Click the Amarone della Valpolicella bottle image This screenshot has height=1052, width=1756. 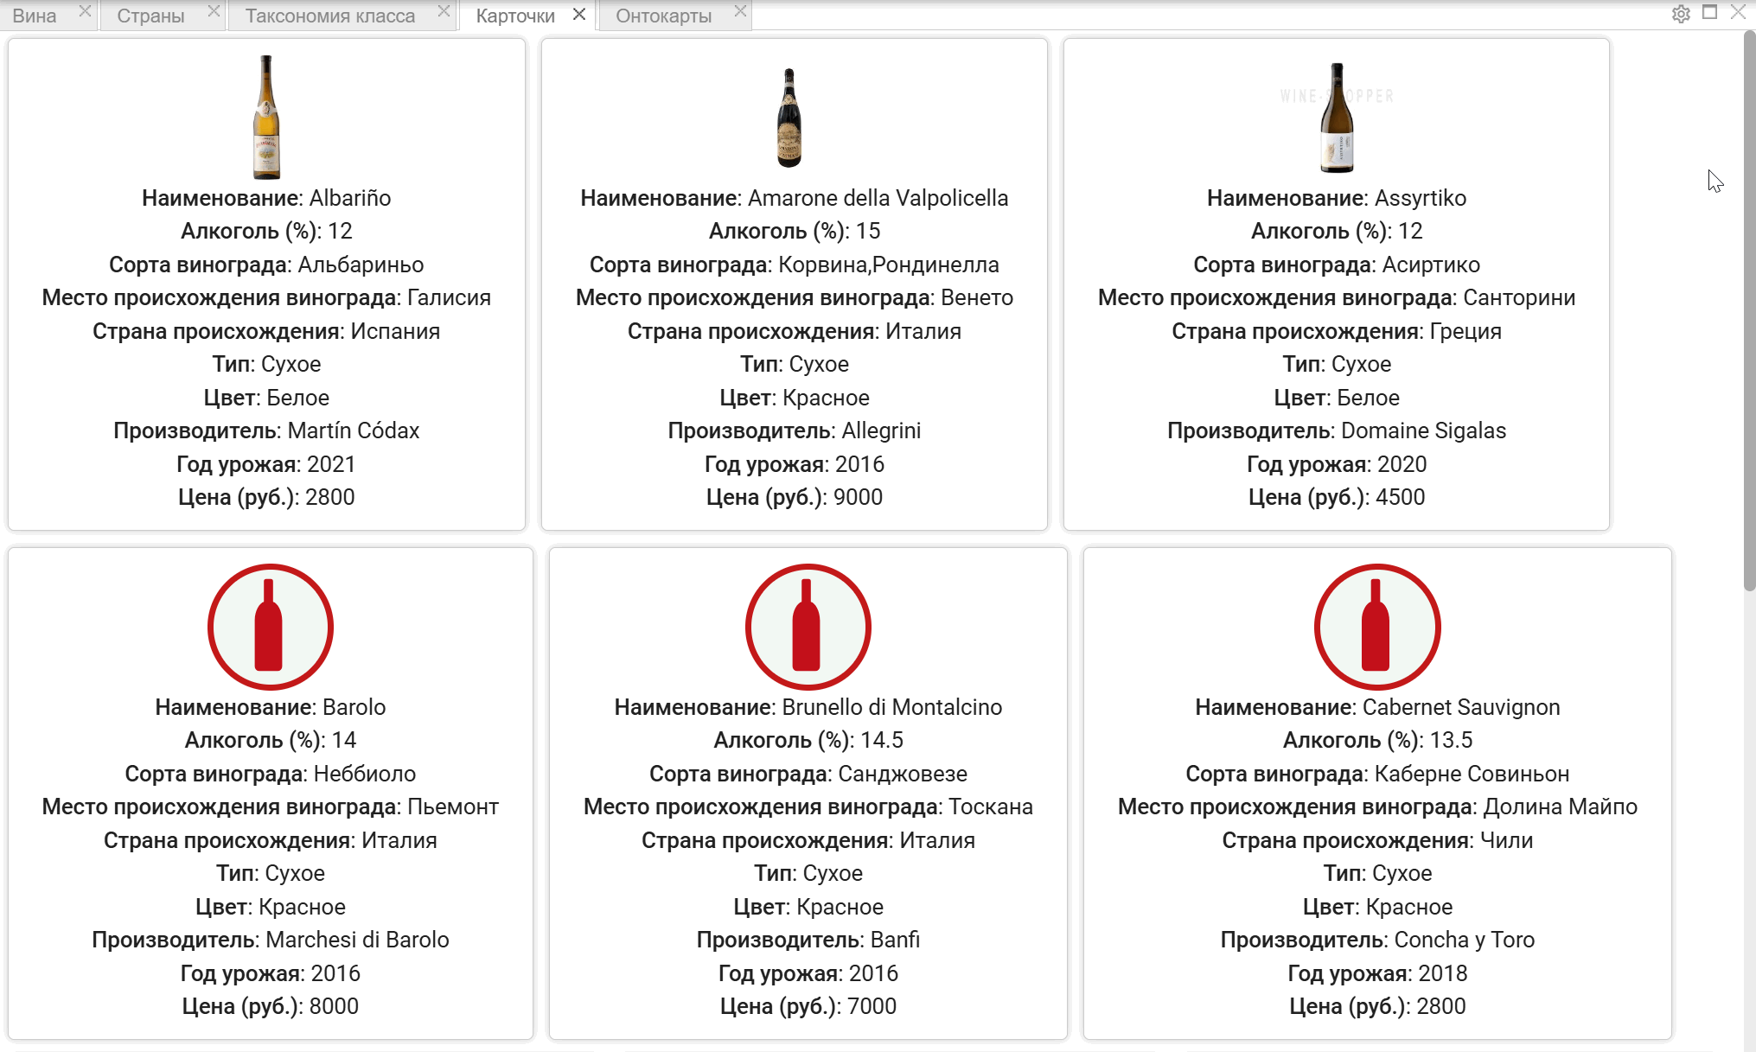tap(789, 118)
